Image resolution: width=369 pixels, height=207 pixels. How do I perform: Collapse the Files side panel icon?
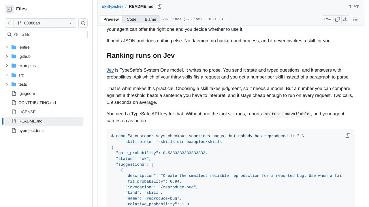pyautogui.click(x=9, y=9)
